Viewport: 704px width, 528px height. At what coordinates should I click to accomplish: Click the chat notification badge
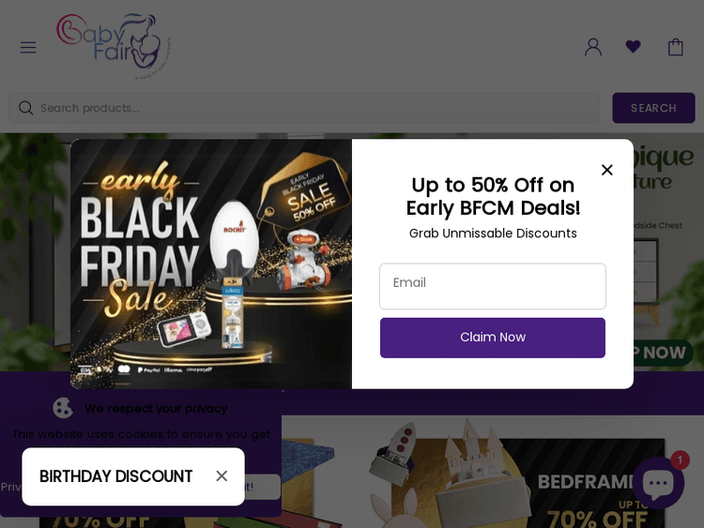680,460
